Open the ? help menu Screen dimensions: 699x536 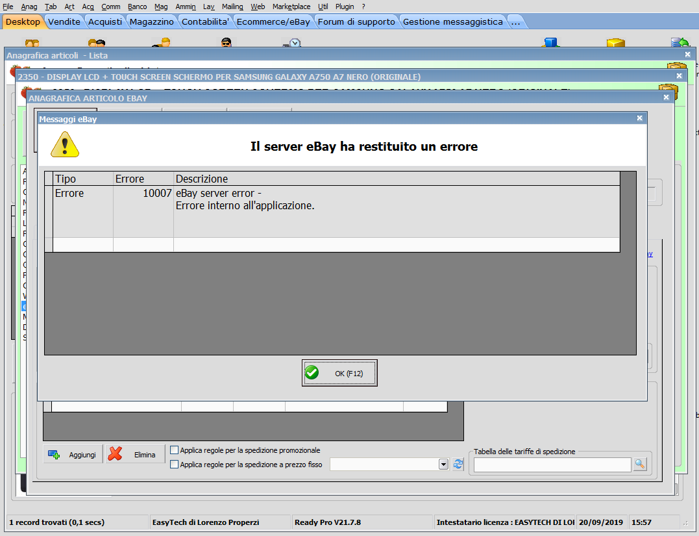(x=363, y=6)
